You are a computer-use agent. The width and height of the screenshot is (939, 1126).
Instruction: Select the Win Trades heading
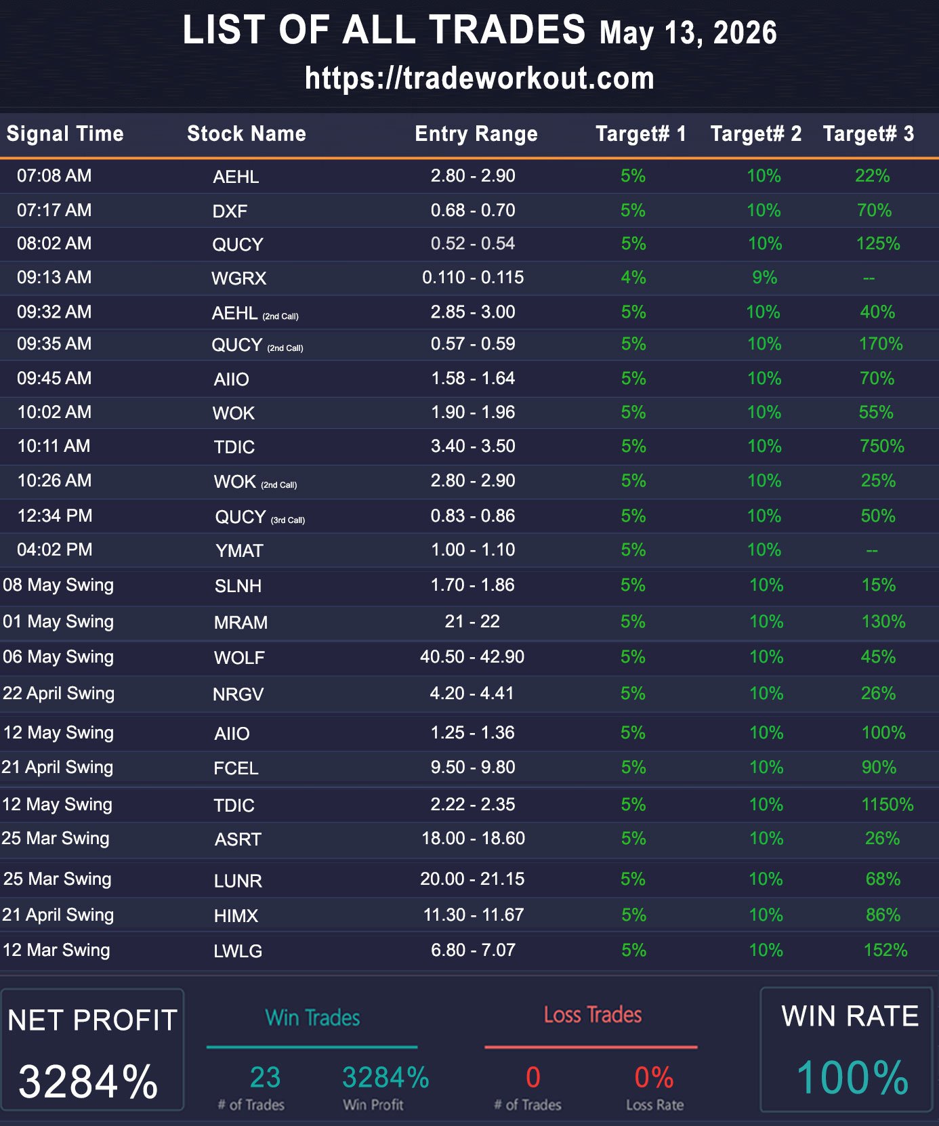click(312, 1018)
